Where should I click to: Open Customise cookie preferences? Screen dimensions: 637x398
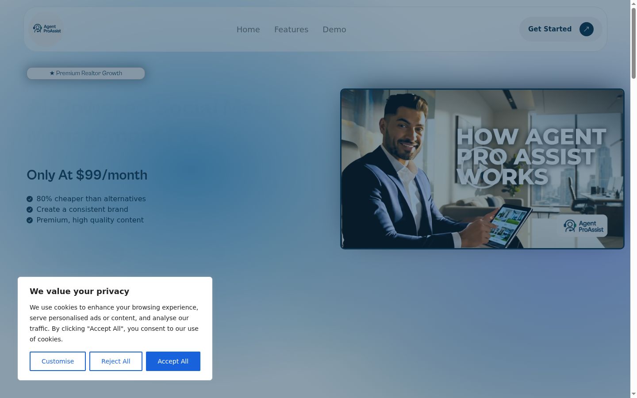coord(58,361)
